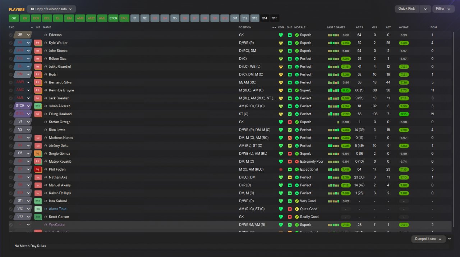The height and width of the screenshot is (257, 460).
Task: Toggle the pick checkmark for Erling Haaland
Action: click(x=11, y=114)
